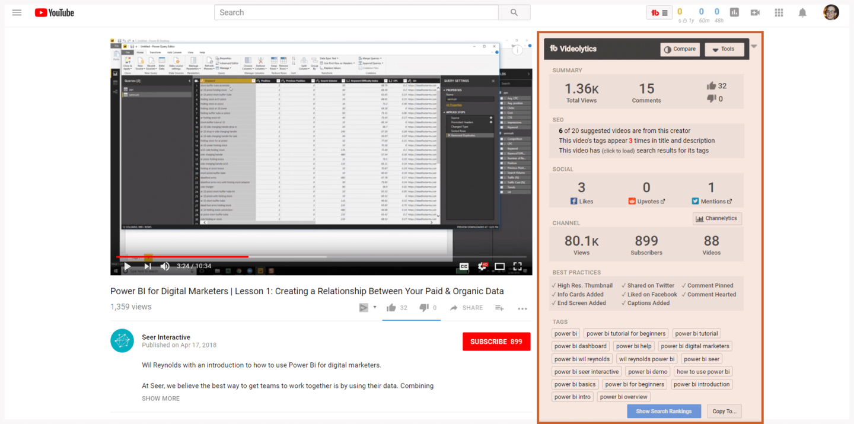
Task: Click the Add to playlist icon
Action: click(499, 308)
